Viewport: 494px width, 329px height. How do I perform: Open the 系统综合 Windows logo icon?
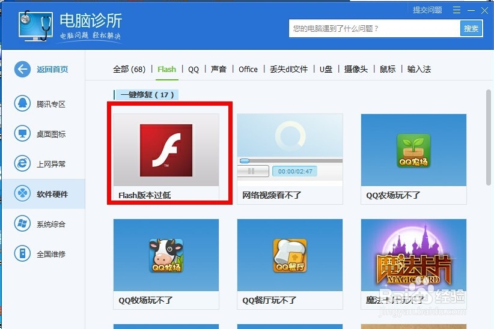[x=22, y=223]
